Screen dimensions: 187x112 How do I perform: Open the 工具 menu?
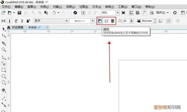123,7
